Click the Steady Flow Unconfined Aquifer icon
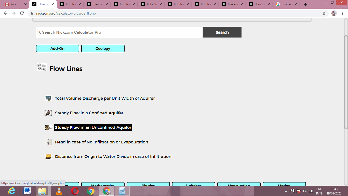Viewport: 348px width, 196px height. [48, 127]
